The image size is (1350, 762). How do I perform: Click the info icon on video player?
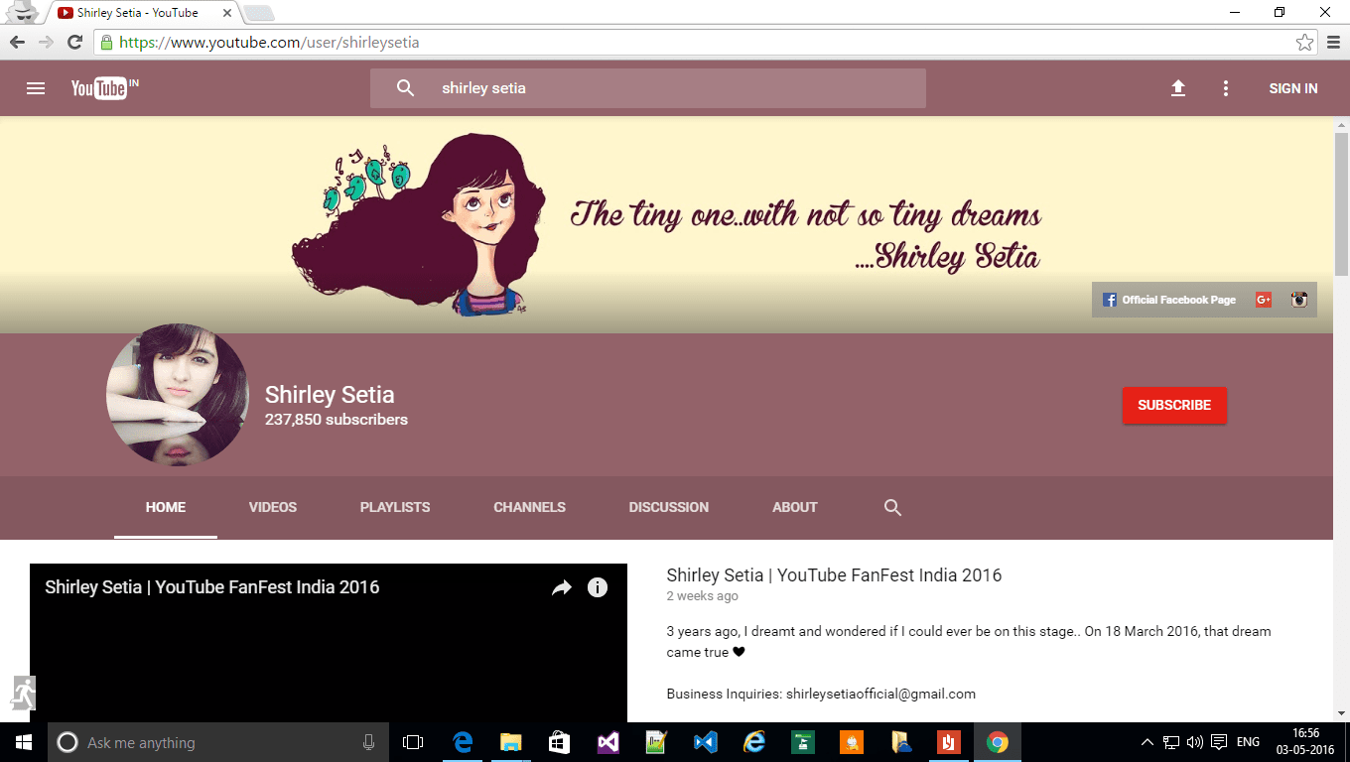(x=598, y=587)
